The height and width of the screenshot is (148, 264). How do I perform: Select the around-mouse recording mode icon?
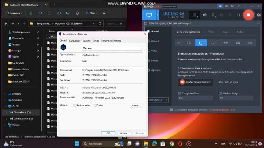pyautogui.click(x=213, y=43)
